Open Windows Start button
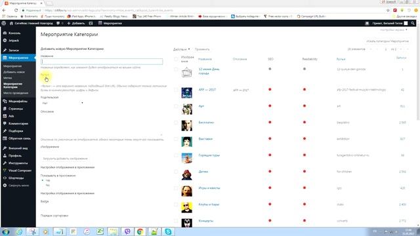This screenshot has width=420, height=236. [6, 231]
